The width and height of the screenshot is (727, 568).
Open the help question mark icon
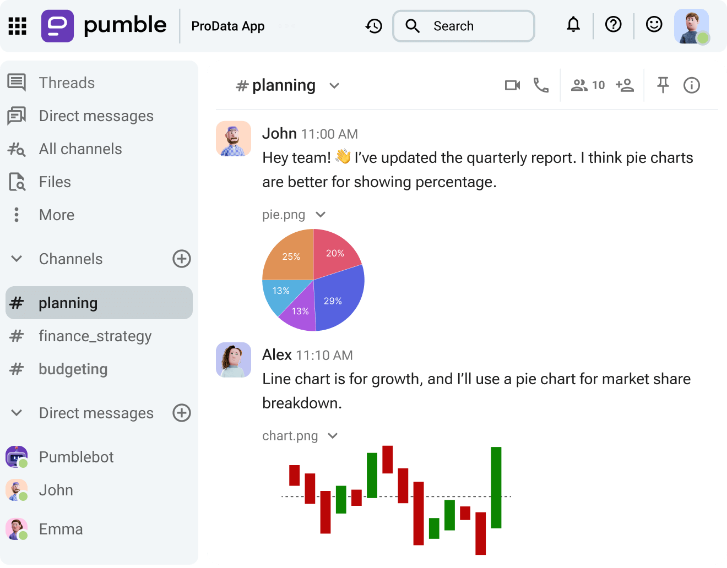pyautogui.click(x=613, y=25)
